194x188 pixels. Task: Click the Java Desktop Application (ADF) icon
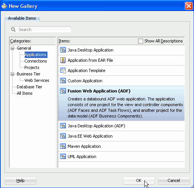63,126
